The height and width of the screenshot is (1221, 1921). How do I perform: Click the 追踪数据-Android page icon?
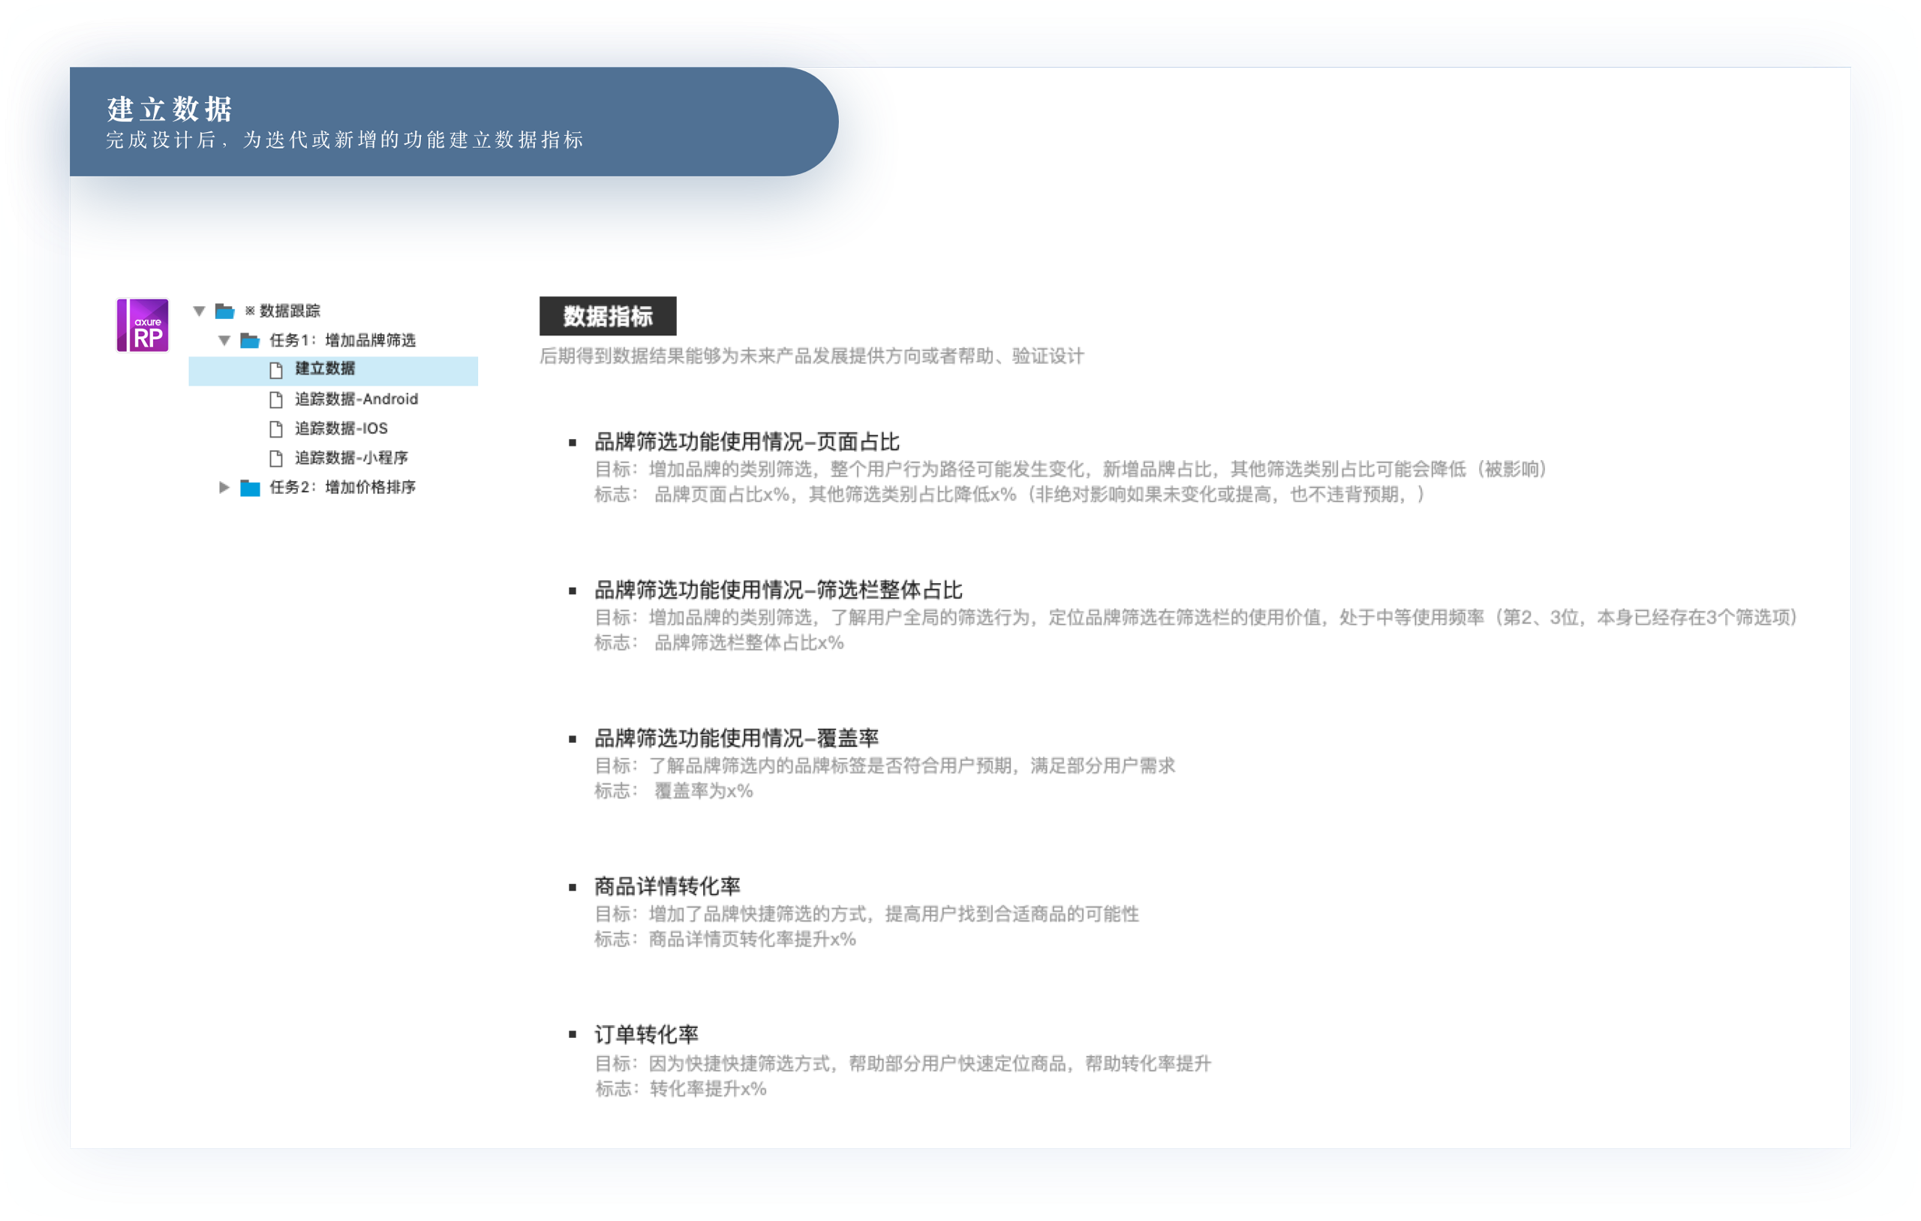click(x=276, y=399)
